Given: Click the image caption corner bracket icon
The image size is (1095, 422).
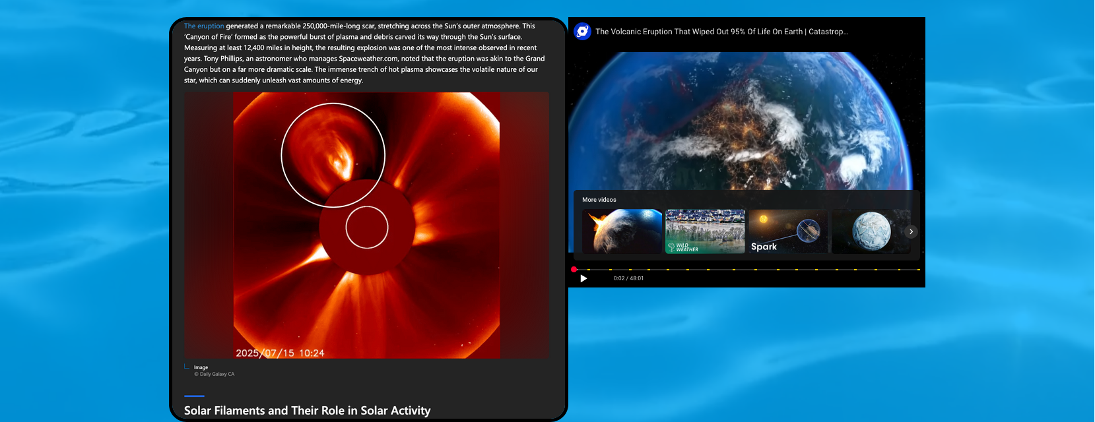Looking at the screenshot, I should (187, 367).
